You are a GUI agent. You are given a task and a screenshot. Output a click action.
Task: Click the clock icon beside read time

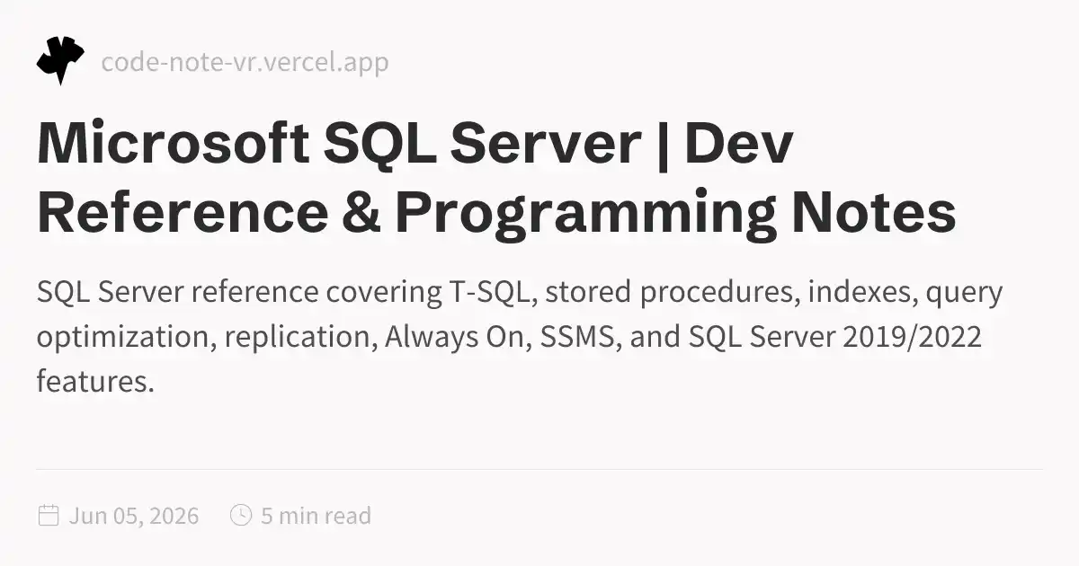coord(241,515)
